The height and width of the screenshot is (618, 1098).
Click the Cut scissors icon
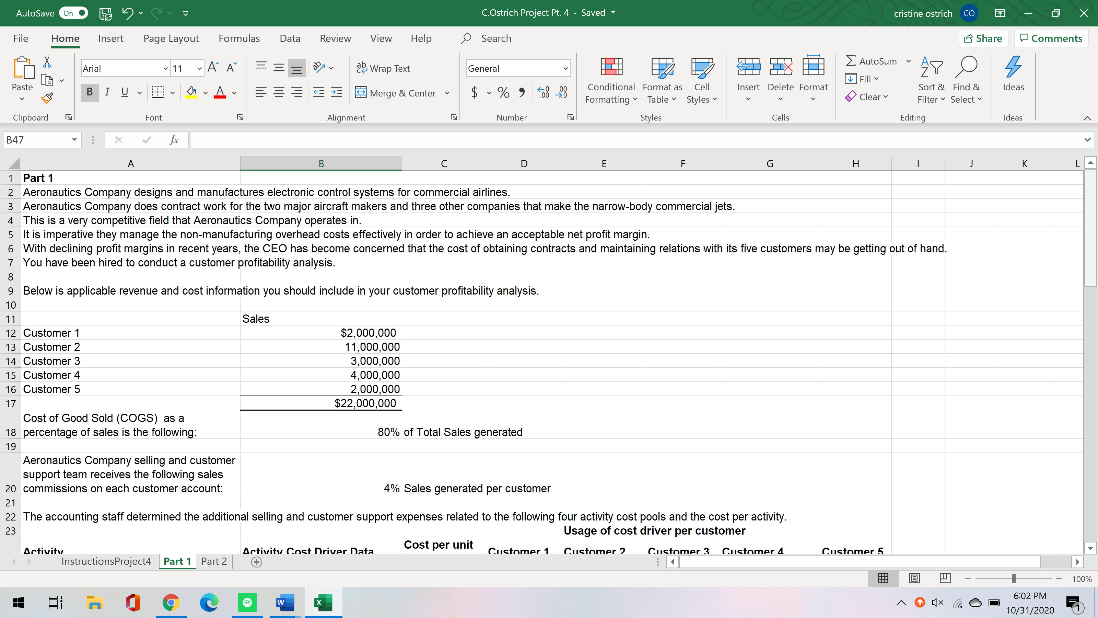pyautogui.click(x=47, y=62)
